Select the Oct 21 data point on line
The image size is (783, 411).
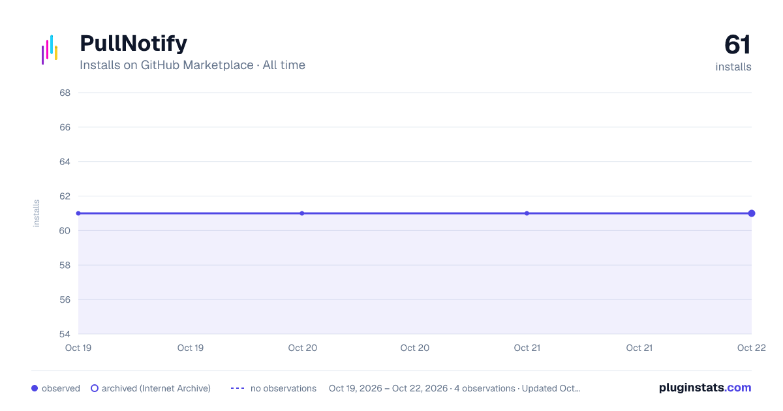(527, 213)
